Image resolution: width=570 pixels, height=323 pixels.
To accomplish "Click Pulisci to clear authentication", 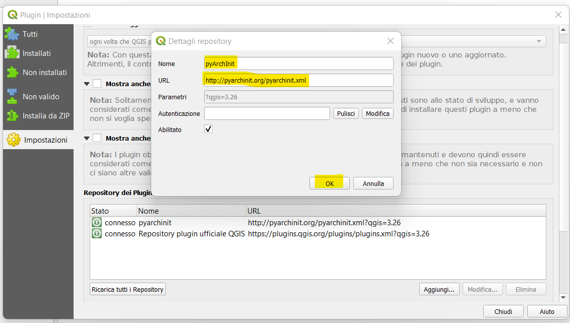I will pyautogui.click(x=346, y=114).
